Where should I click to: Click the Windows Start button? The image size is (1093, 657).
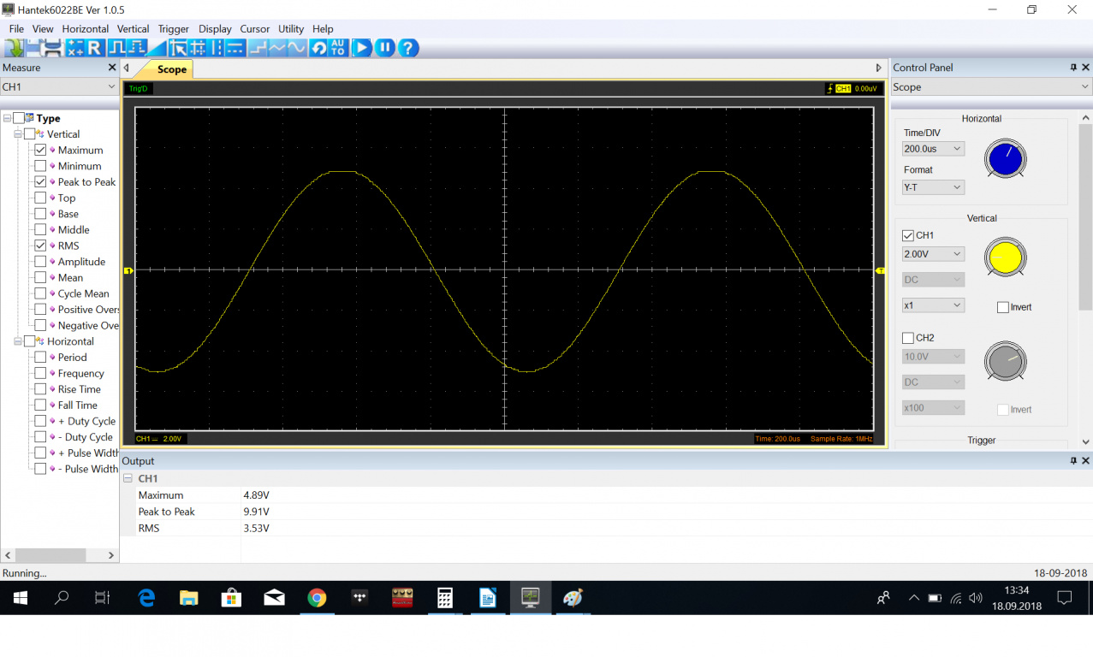tap(20, 598)
